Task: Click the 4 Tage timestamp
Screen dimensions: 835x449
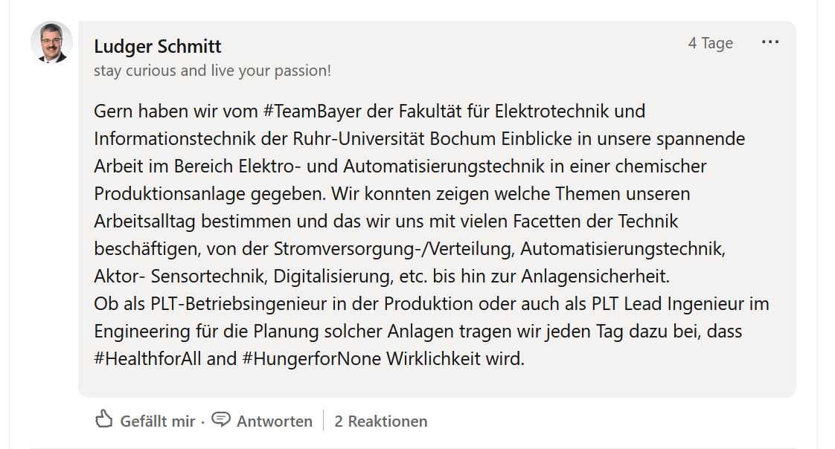Action: coord(711,43)
